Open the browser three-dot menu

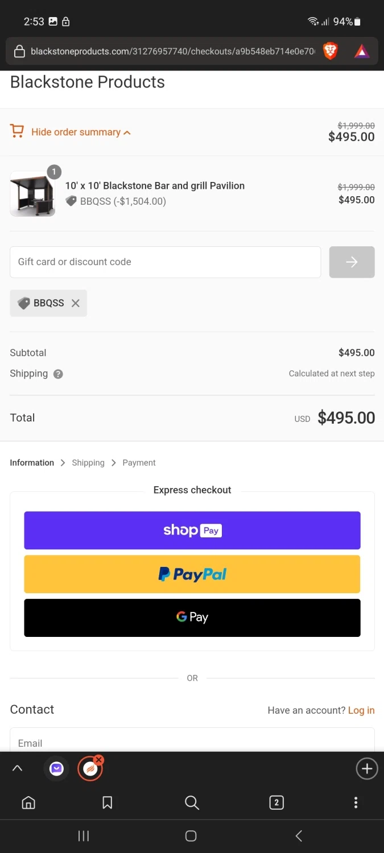pyautogui.click(x=356, y=802)
